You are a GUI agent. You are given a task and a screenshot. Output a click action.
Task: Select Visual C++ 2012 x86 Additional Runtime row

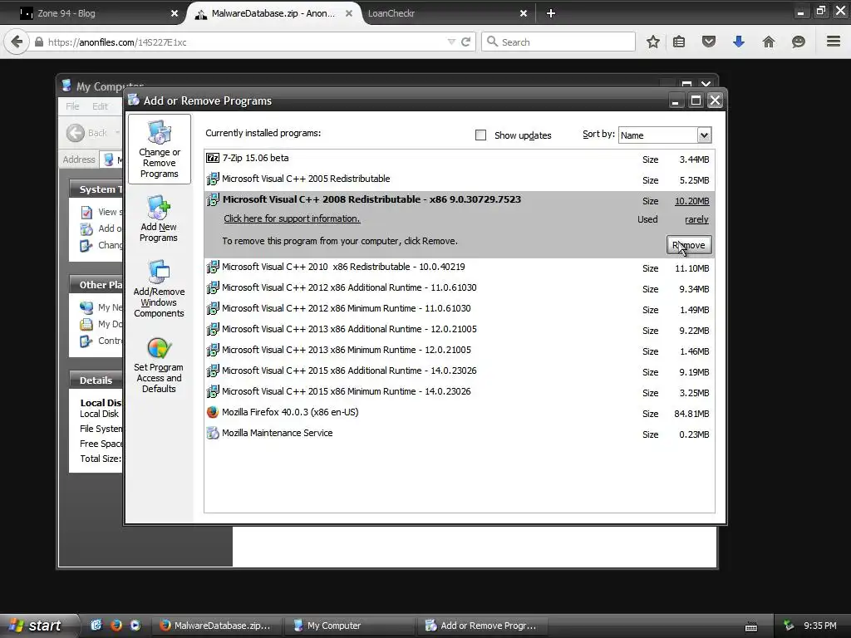(459, 288)
